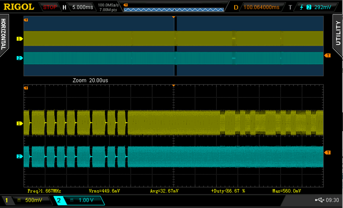Screen dimensions: 343x208
Task: Click the D delay label
Action: [x=236, y=7]
